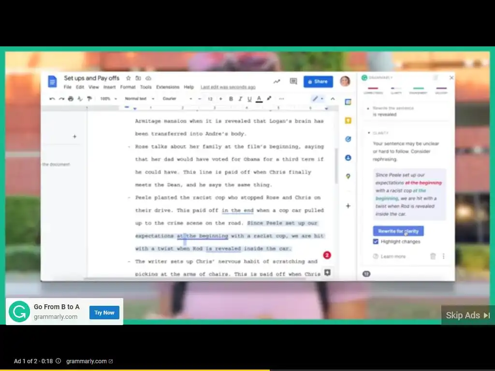
Task: Click the font size 12 field
Action: coord(210,99)
